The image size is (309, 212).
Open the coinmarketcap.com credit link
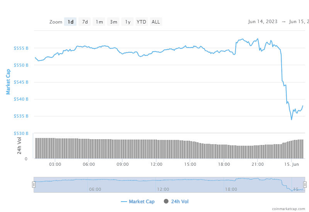coord(288,209)
